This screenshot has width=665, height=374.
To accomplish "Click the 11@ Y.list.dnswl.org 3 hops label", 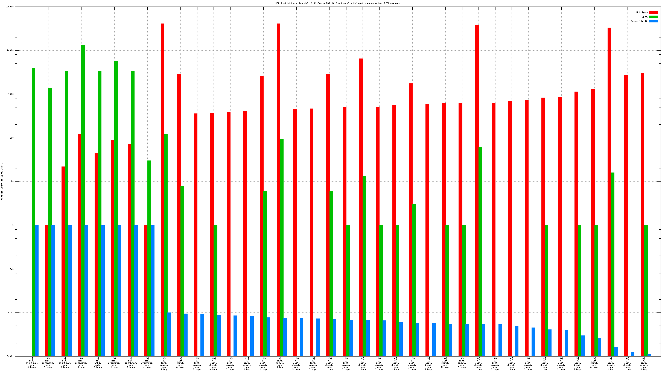I will pos(214,364).
